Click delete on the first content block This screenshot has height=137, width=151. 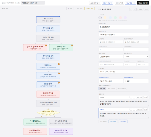[x=145, y=97]
